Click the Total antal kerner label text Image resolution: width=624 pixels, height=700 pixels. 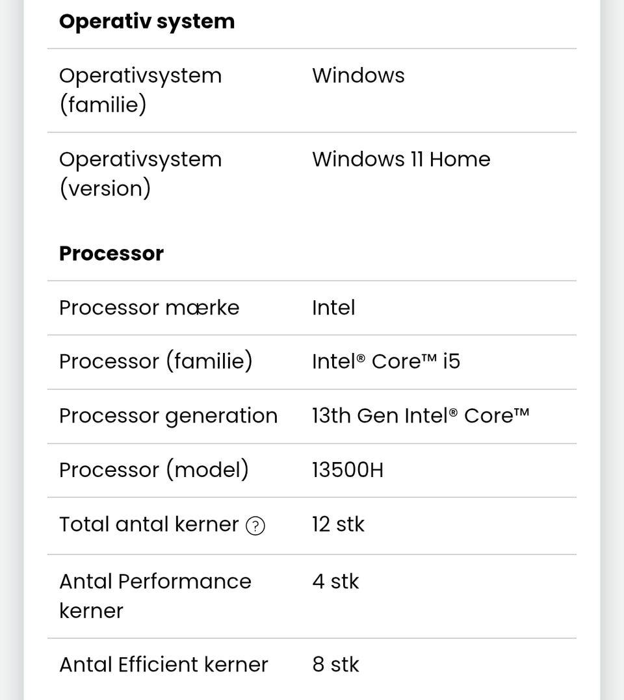coord(149,525)
